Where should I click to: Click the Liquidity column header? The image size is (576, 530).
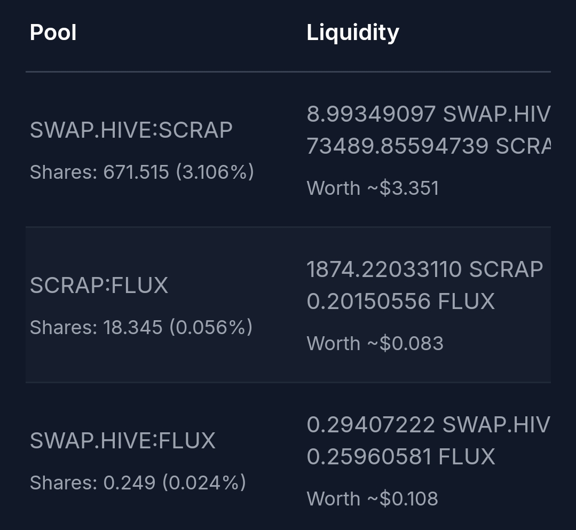click(x=353, y=33)
